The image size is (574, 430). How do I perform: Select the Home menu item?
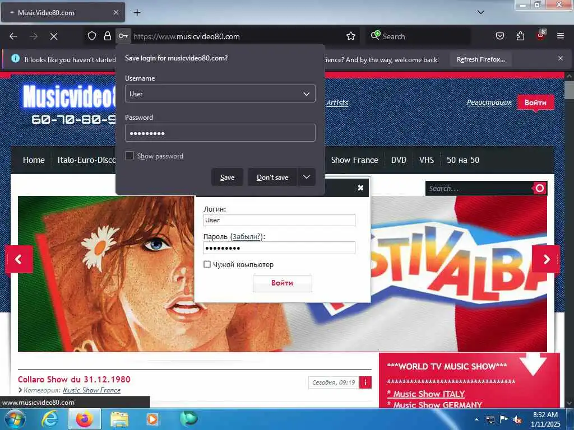(x=34, y=160)
